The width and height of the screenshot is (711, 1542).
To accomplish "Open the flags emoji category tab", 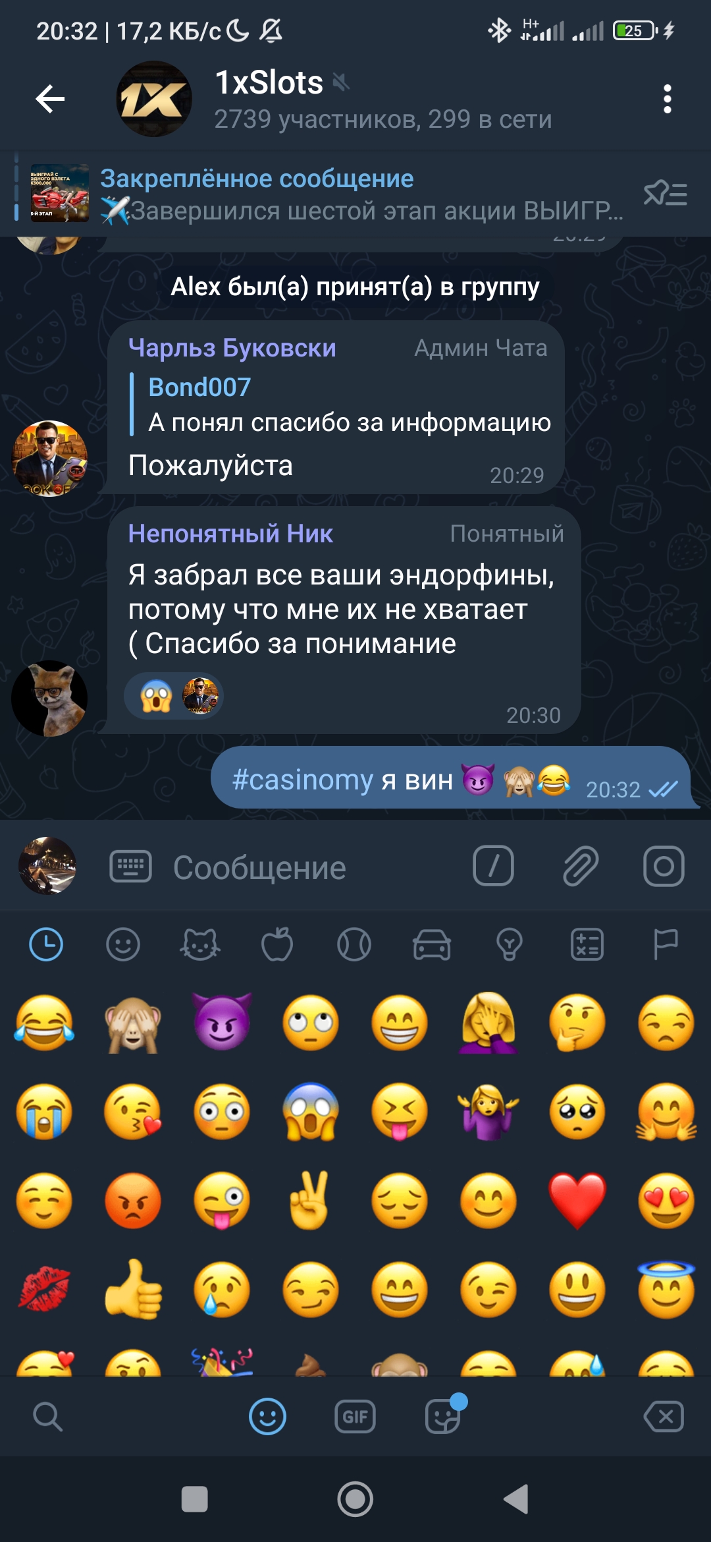I will [x=665, y=944].
